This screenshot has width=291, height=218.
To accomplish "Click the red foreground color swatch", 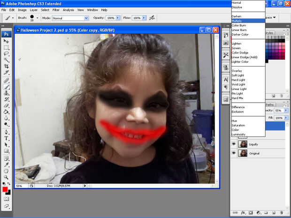I will pyautogui.click(x=5, y=189).
